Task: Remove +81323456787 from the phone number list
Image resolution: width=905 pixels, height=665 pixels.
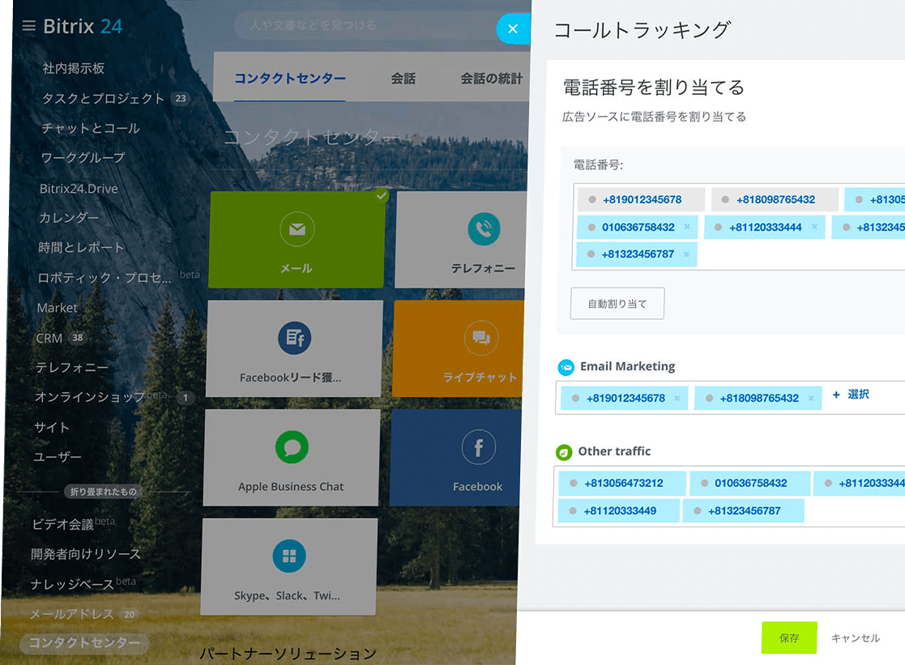Action: [x=686, y=254]
